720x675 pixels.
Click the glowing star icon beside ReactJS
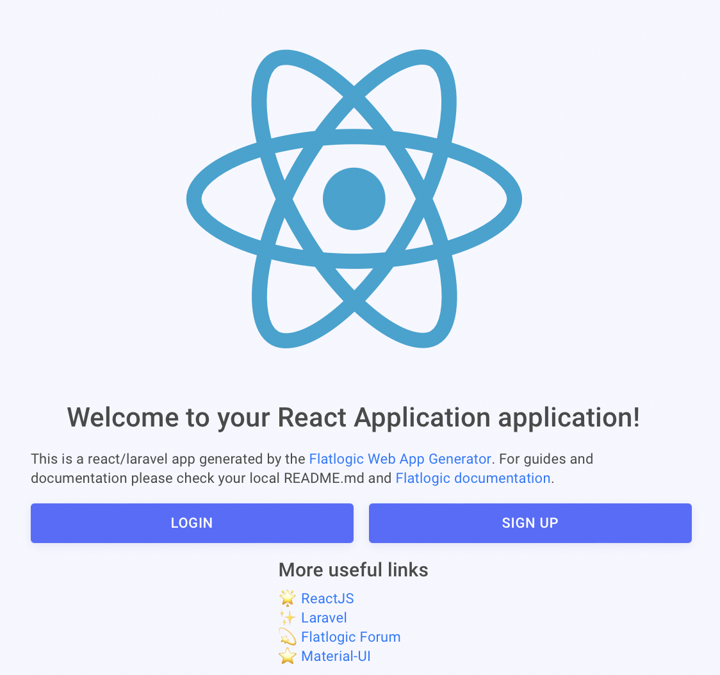tap(288, 598)
